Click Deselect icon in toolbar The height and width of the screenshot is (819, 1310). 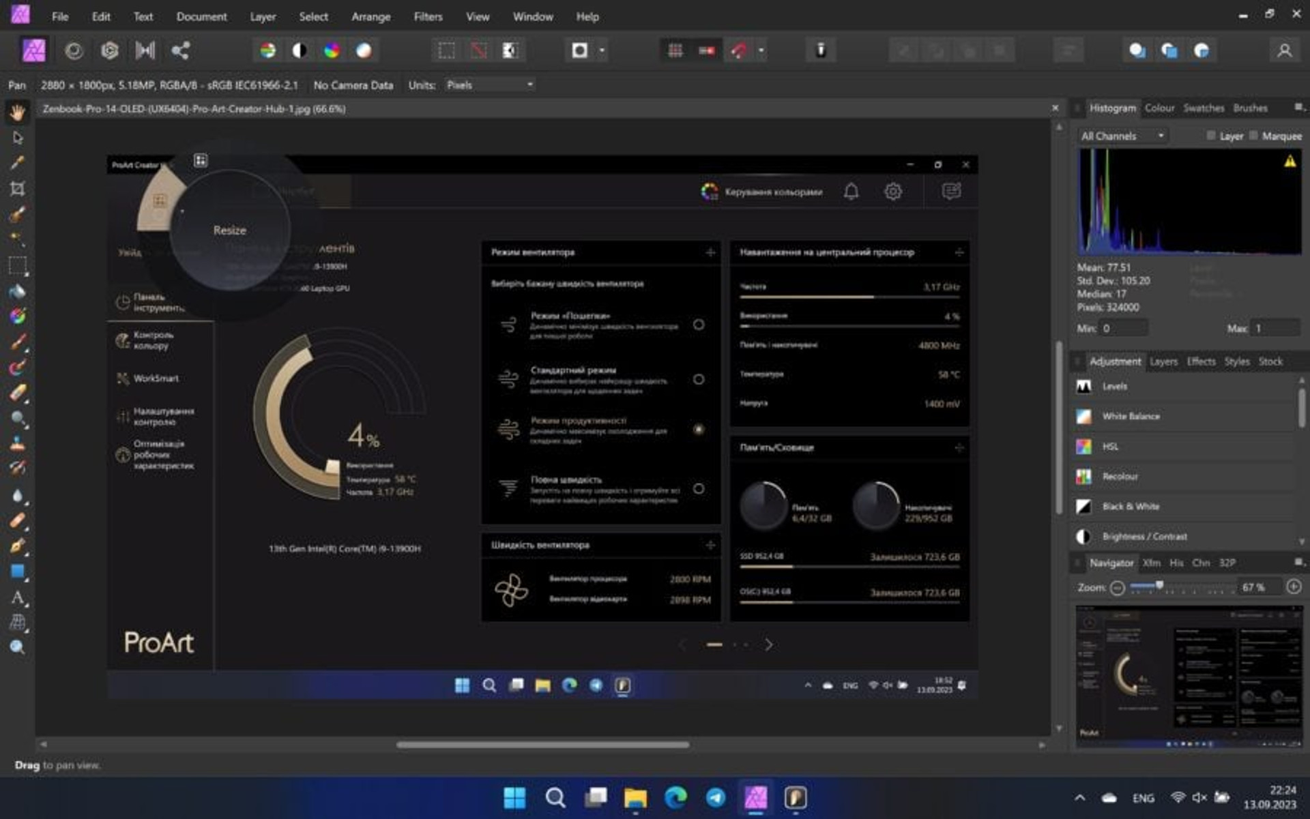click(478, 50)
